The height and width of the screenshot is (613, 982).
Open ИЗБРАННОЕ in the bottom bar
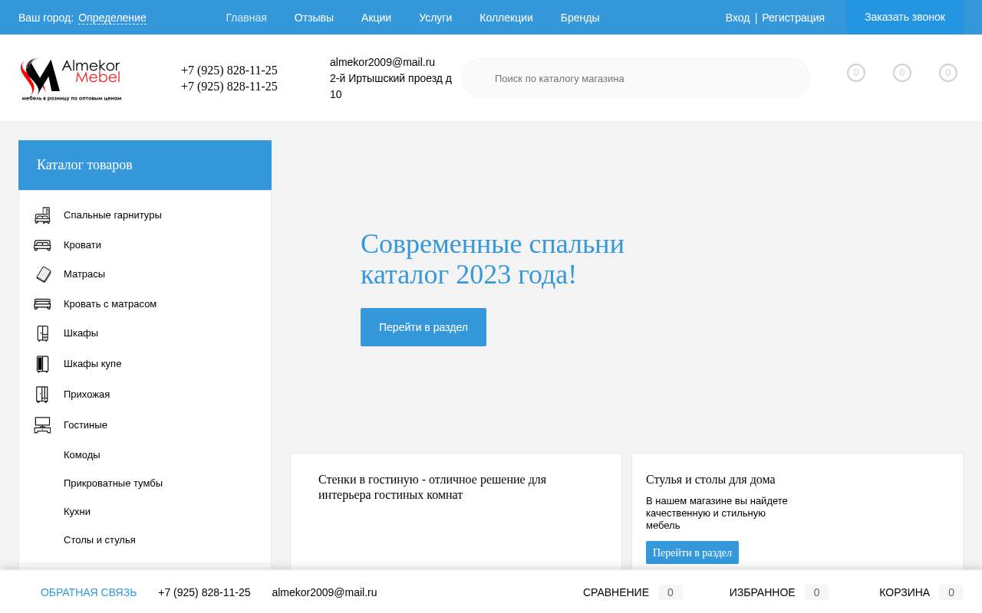coord(779,592)
